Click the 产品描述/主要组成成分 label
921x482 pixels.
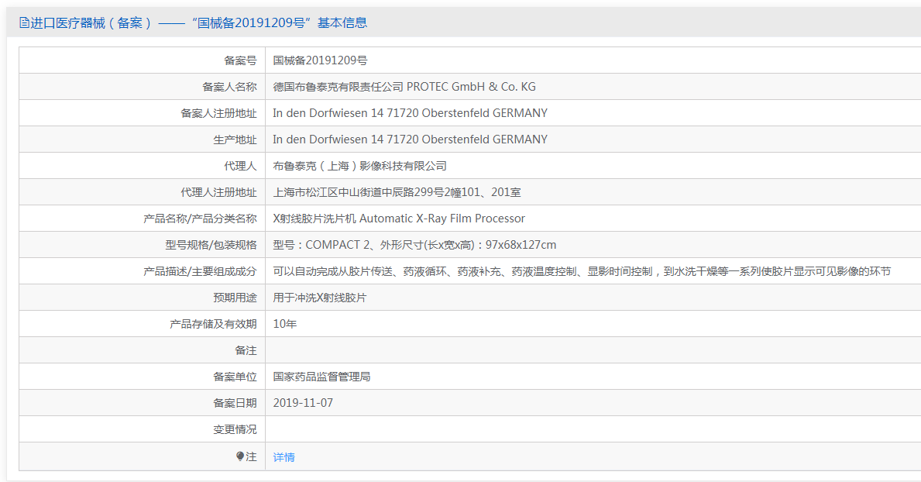[x=201, y=271]
